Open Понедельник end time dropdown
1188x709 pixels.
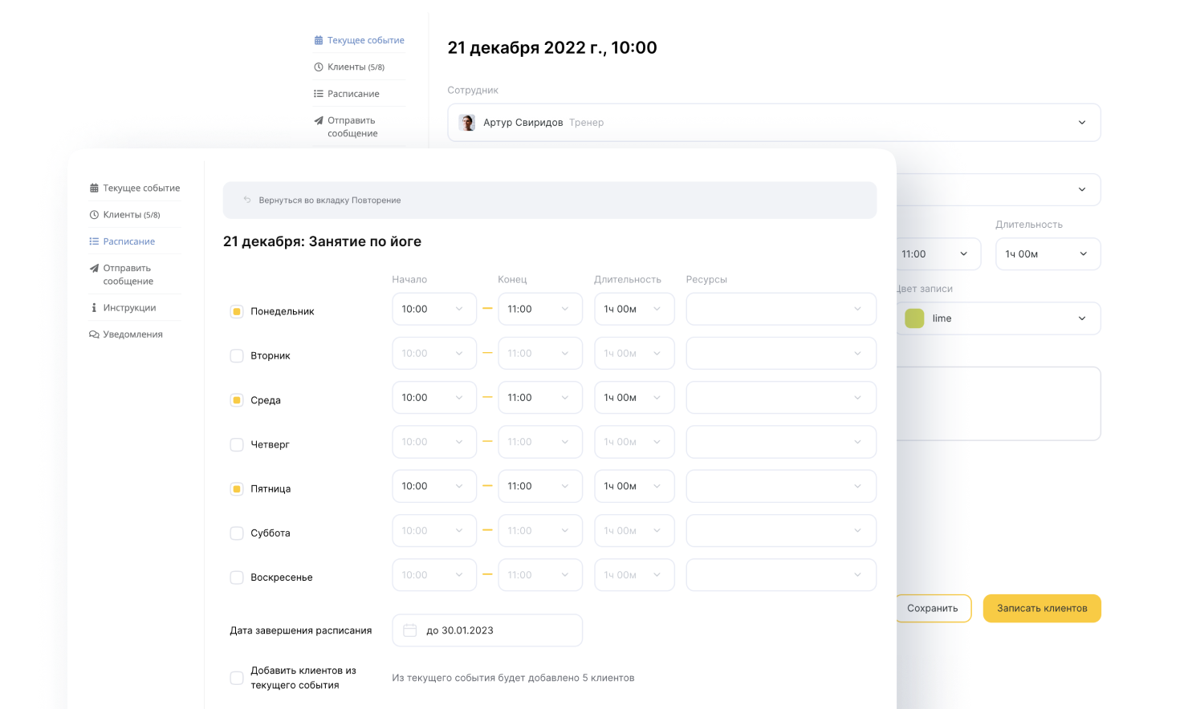click(540, 309)
